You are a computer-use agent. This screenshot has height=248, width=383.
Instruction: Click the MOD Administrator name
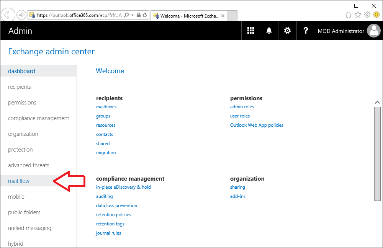coord(341,31)
